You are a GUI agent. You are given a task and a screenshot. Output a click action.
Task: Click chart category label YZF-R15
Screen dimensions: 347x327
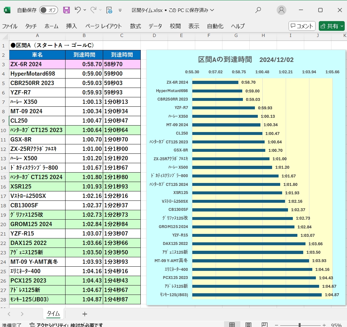[x=180, y=235]
